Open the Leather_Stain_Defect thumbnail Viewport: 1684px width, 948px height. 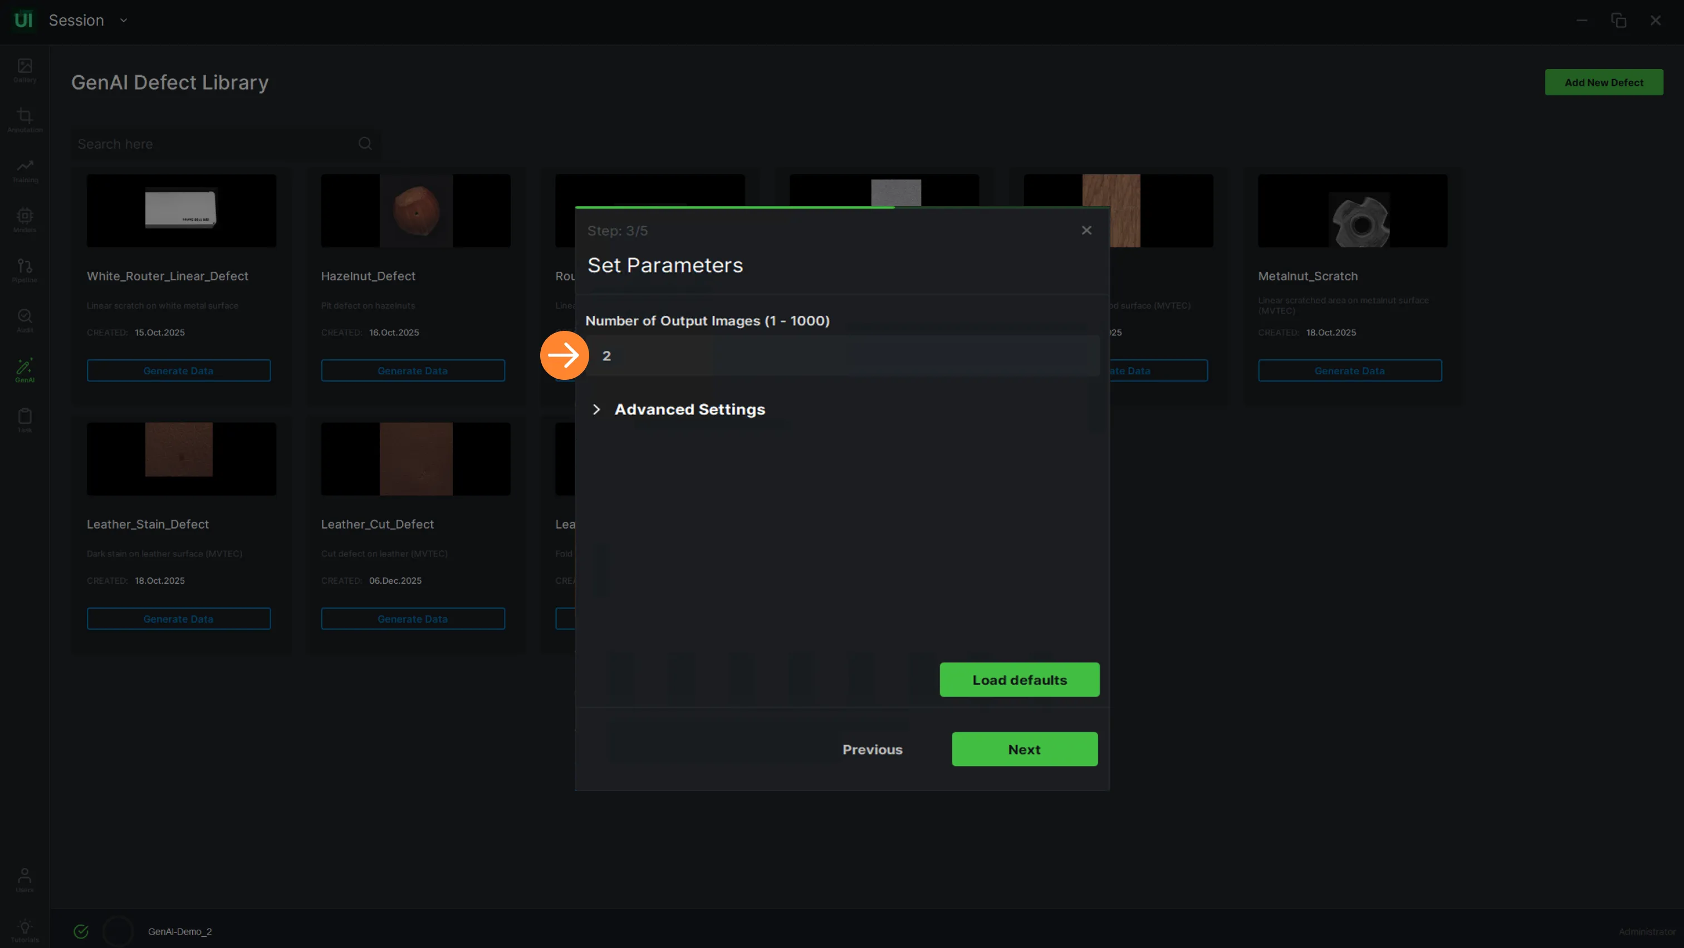pos(181,459)
